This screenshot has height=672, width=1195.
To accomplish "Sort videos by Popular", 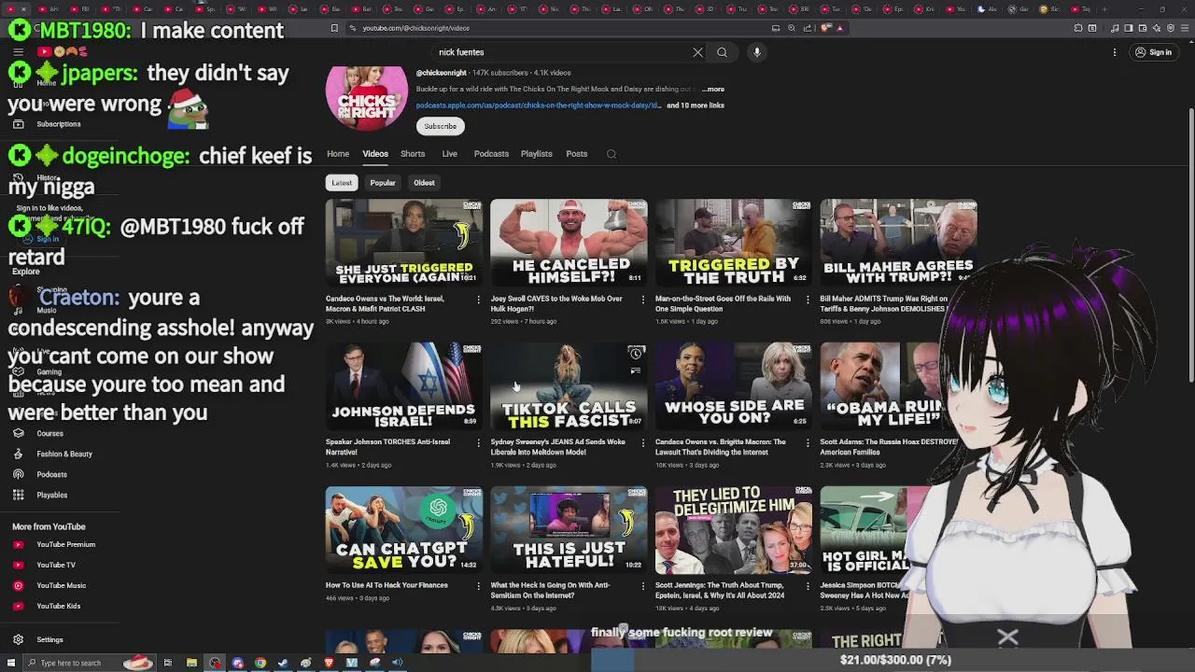I will (383, 183).
